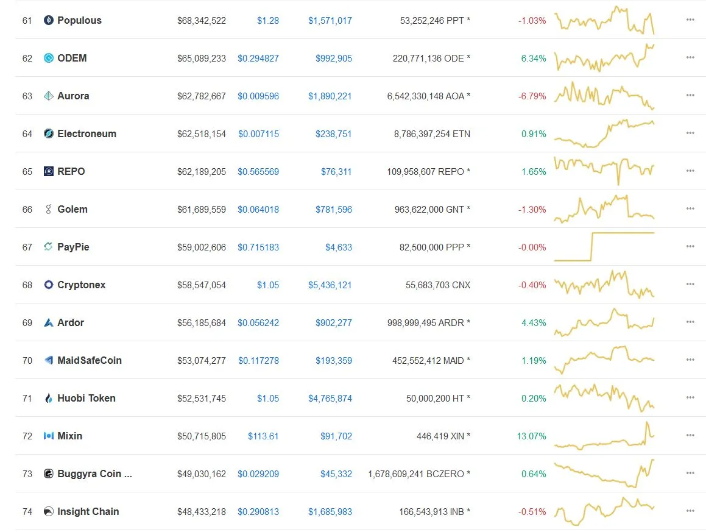This screenshot has width=706, height=532.
Task: Open the more options menu for Populous
Action: 690,20
